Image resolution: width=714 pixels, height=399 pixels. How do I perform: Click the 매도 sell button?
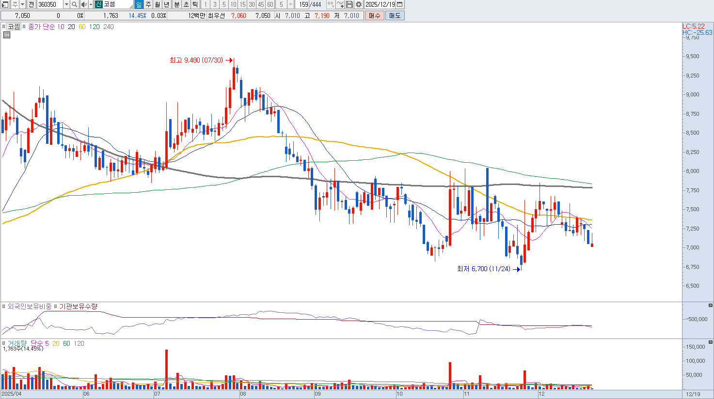pos(395,15)
